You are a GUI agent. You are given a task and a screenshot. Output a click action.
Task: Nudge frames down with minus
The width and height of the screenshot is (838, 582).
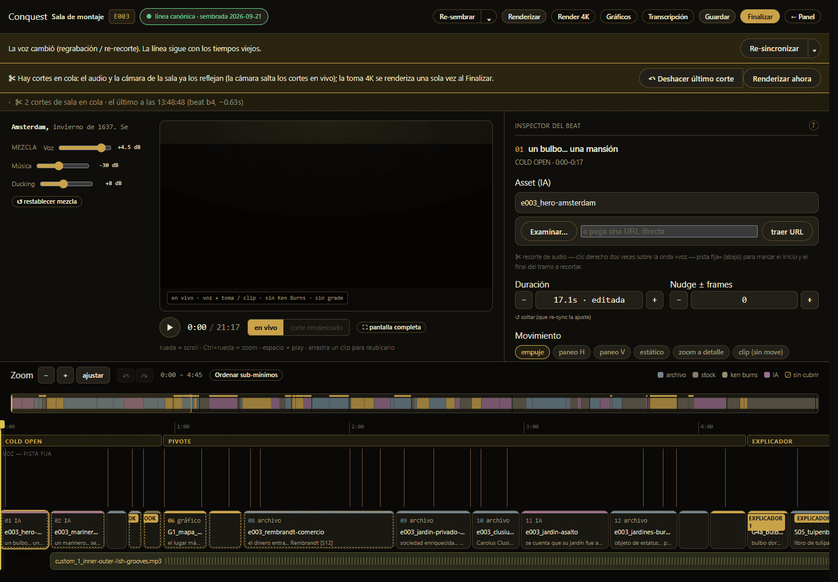679,300
